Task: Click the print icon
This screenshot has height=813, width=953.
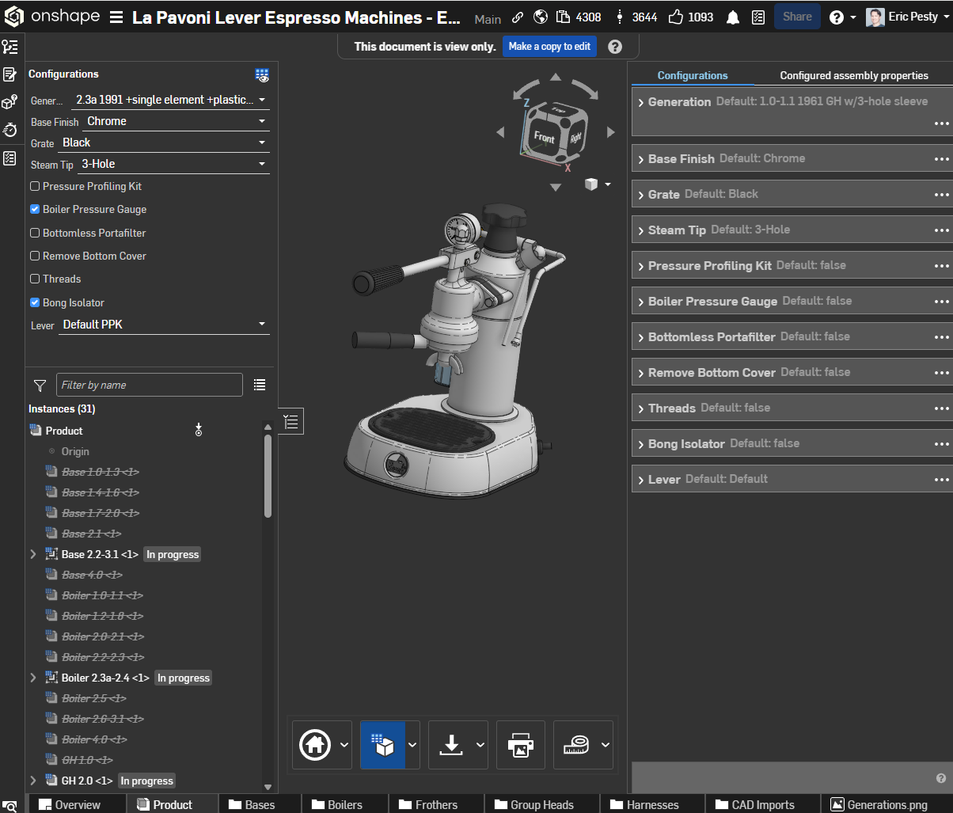Action: click(x=520, y=745)
